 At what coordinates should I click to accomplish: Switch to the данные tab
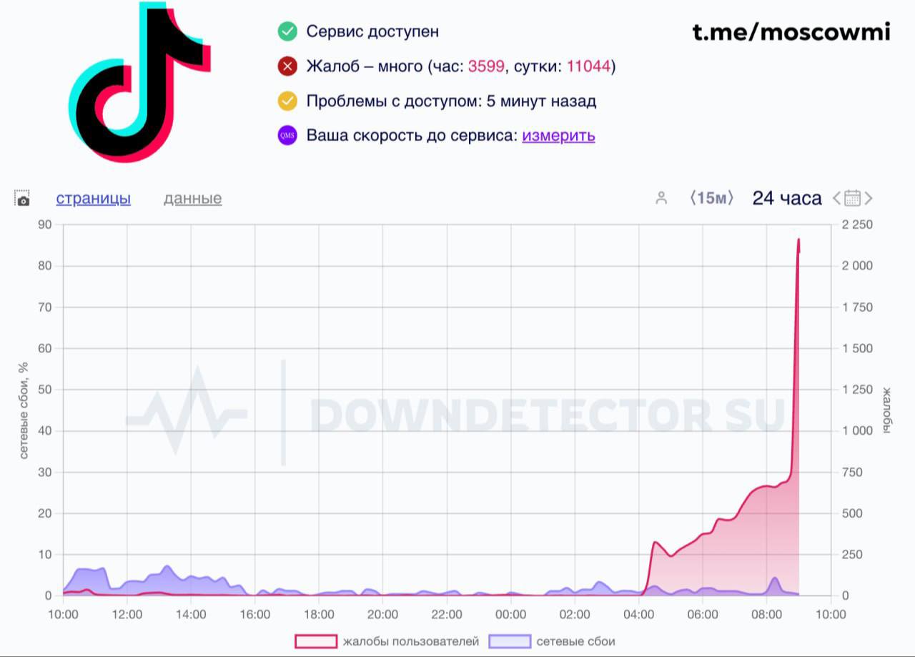point(192,199)
